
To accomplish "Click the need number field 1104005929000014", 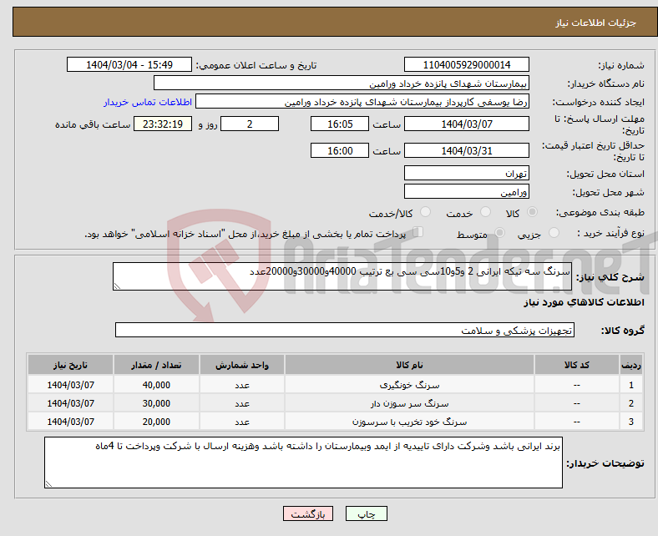I will pos(466,64).
